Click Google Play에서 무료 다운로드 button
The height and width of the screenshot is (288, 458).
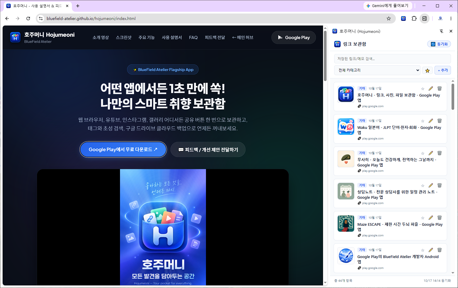(123, 149)
